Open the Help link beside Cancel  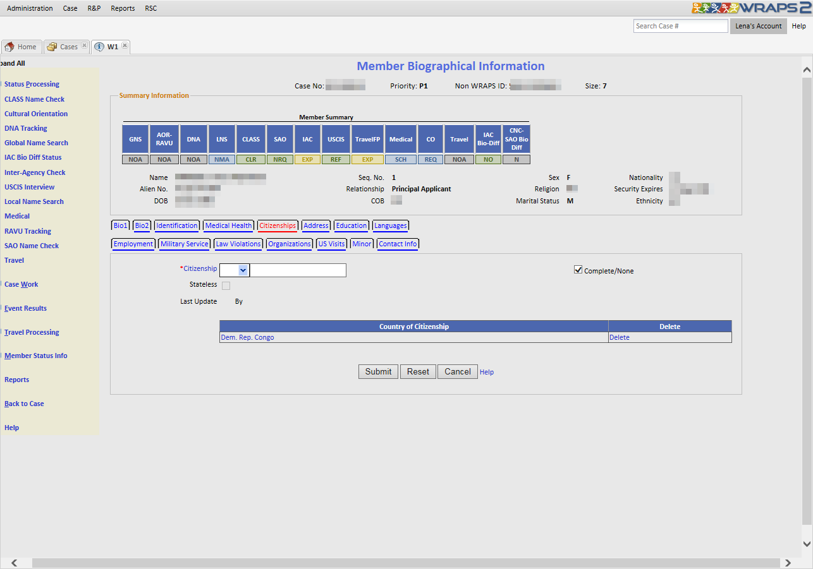coord(487,372)
